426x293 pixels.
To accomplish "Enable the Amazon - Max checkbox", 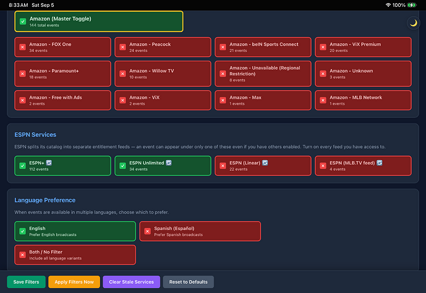I will pyautogui.click(x=223, y=100).
